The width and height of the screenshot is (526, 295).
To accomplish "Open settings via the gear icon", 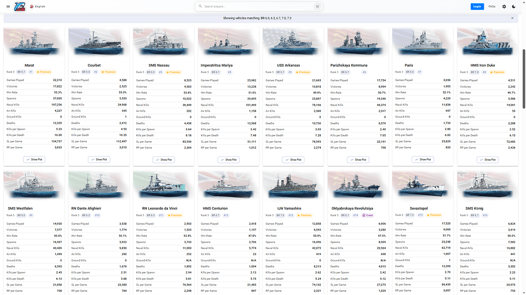I will coord(504,6).
